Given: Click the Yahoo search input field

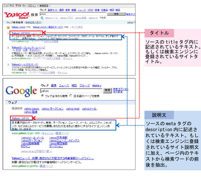Looking at the screenshot, I should [x=73, y=14].
